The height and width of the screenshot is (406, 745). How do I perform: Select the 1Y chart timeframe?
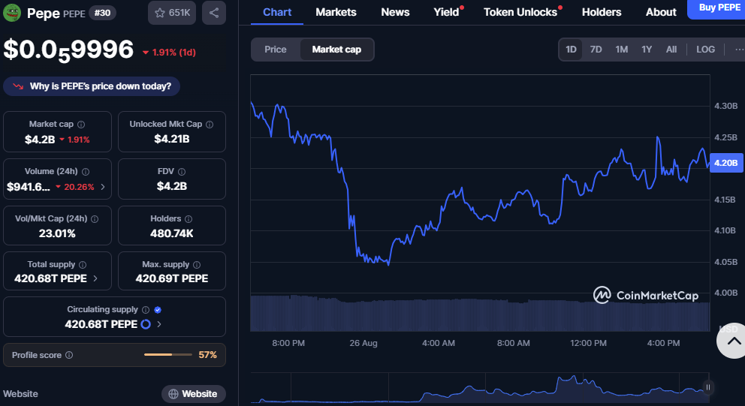click(647, 50)
